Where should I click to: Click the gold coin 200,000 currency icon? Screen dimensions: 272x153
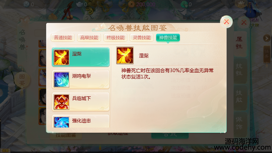131,4
